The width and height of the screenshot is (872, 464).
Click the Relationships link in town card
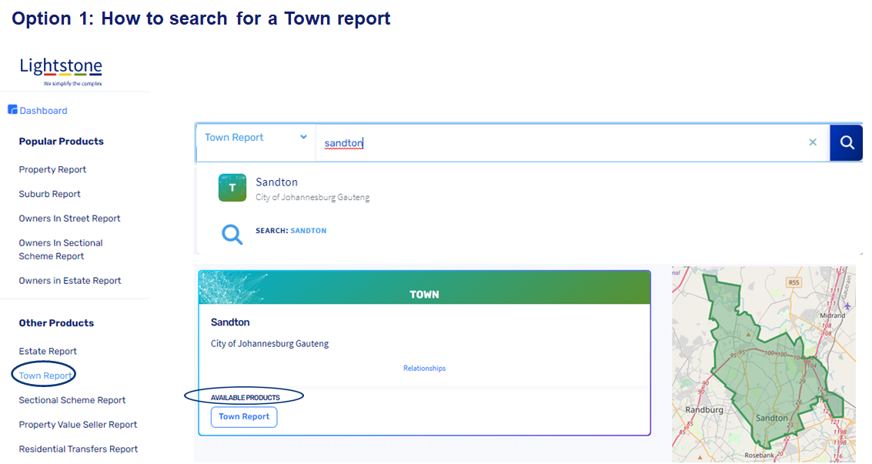424,369
